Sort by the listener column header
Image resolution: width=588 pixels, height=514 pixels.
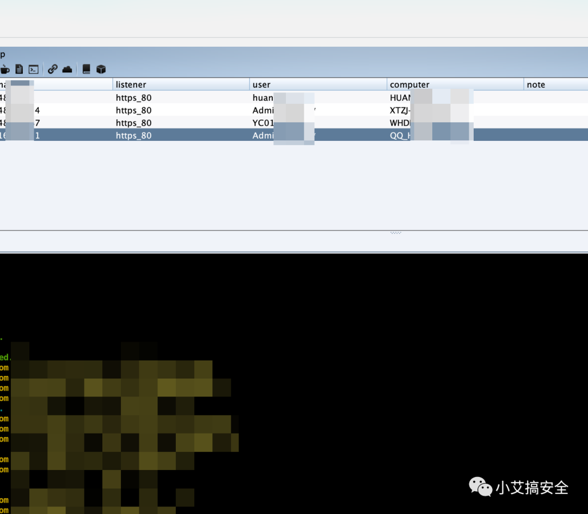tap(181, 85)
